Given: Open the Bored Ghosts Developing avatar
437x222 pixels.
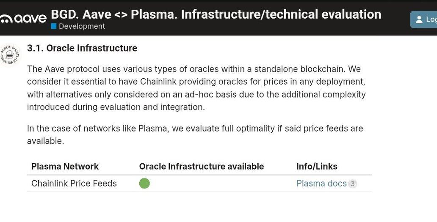Looking at the screenshot, I should coord(9,55).
